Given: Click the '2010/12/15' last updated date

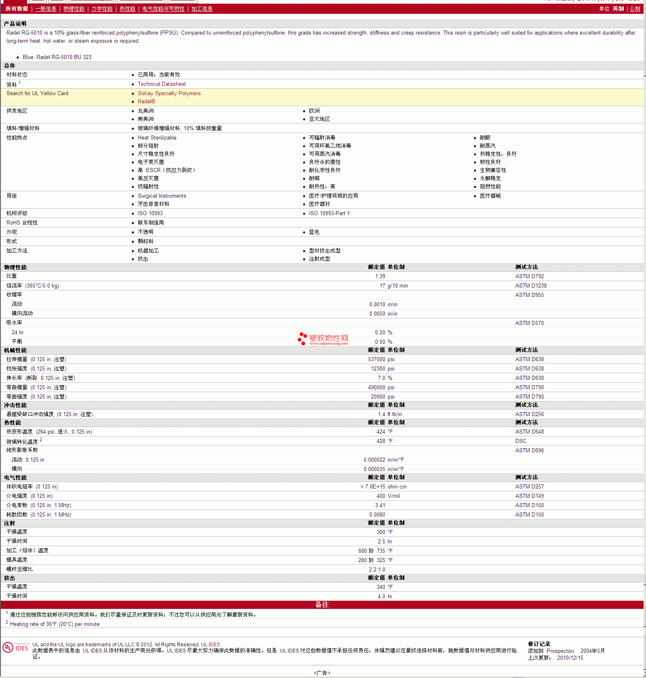Looking at the screenshot, I should pos(570,658).
